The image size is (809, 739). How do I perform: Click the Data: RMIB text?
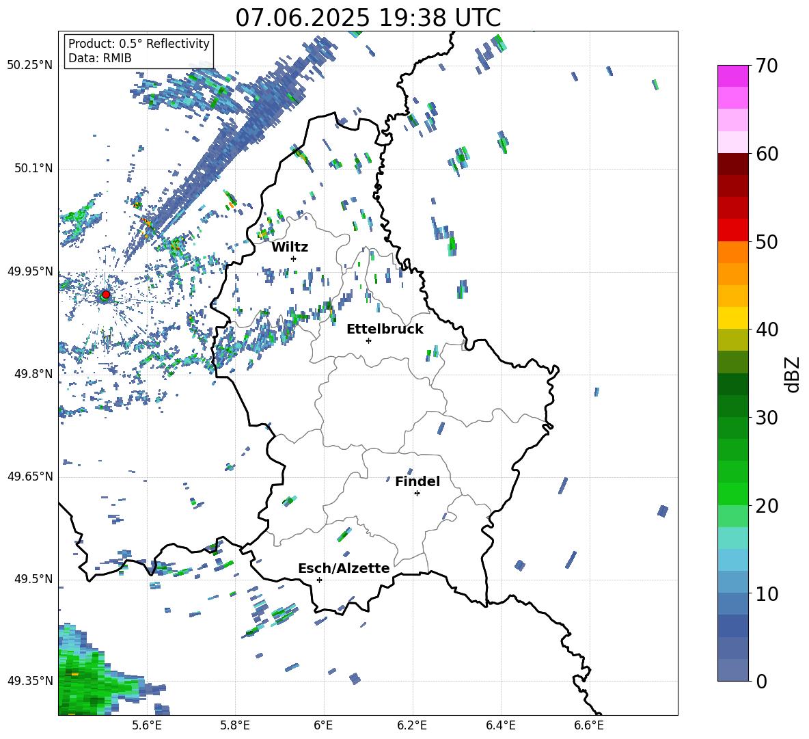click(x=100, y=58)
